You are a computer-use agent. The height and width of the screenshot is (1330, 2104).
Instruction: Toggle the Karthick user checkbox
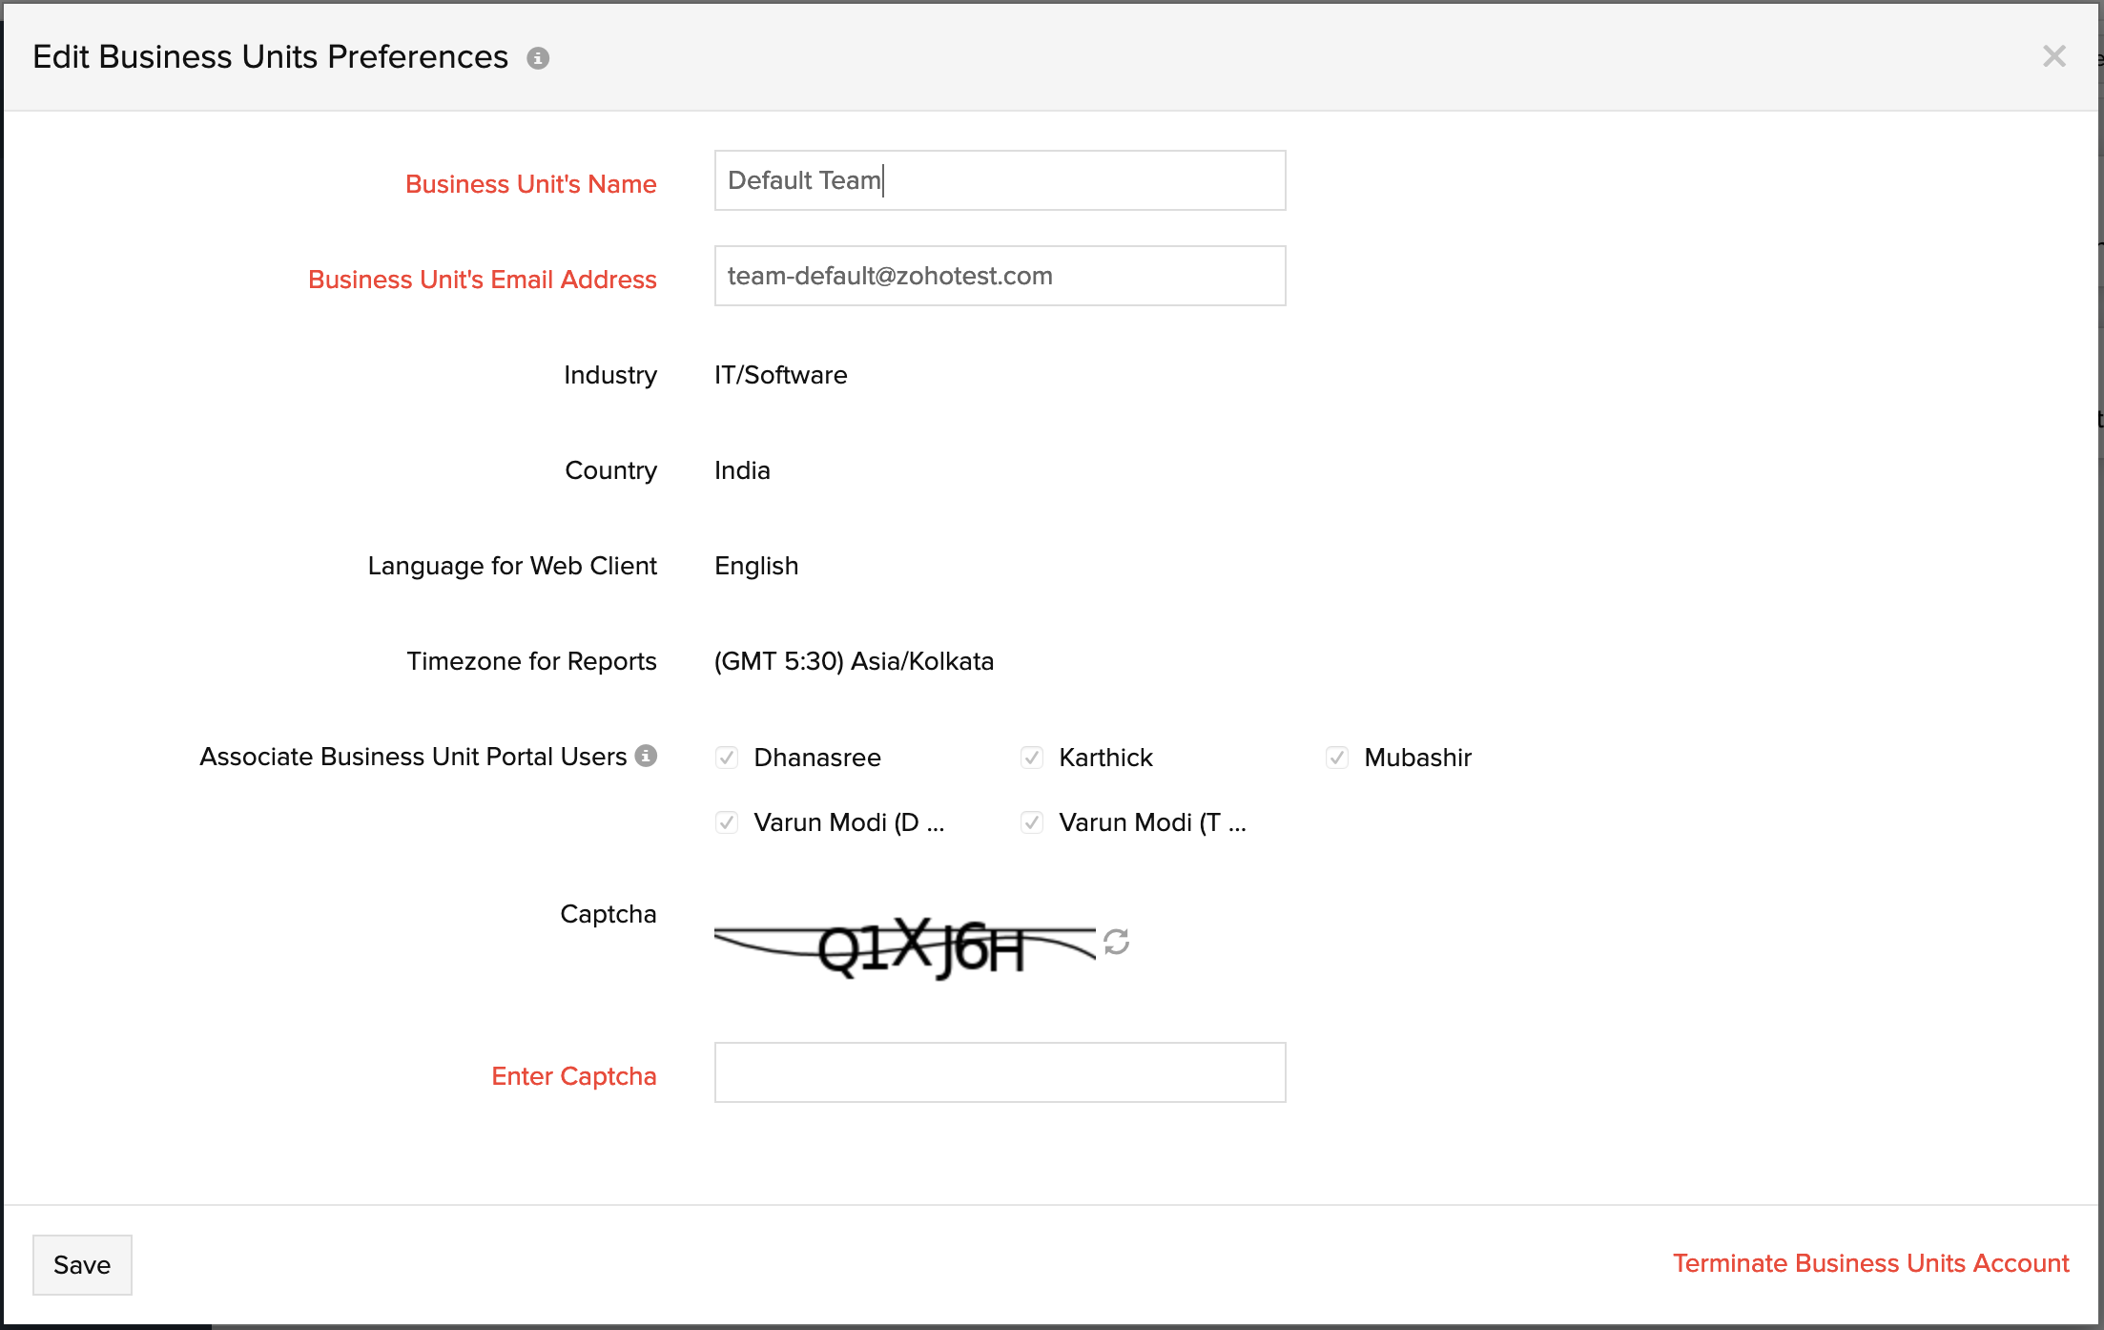1031,758
